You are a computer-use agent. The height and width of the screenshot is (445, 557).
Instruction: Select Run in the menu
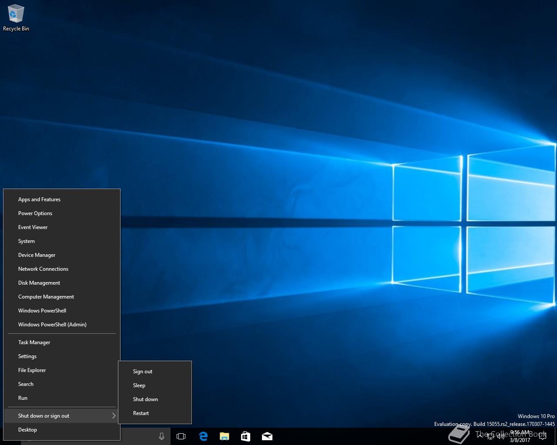point(62,398)
